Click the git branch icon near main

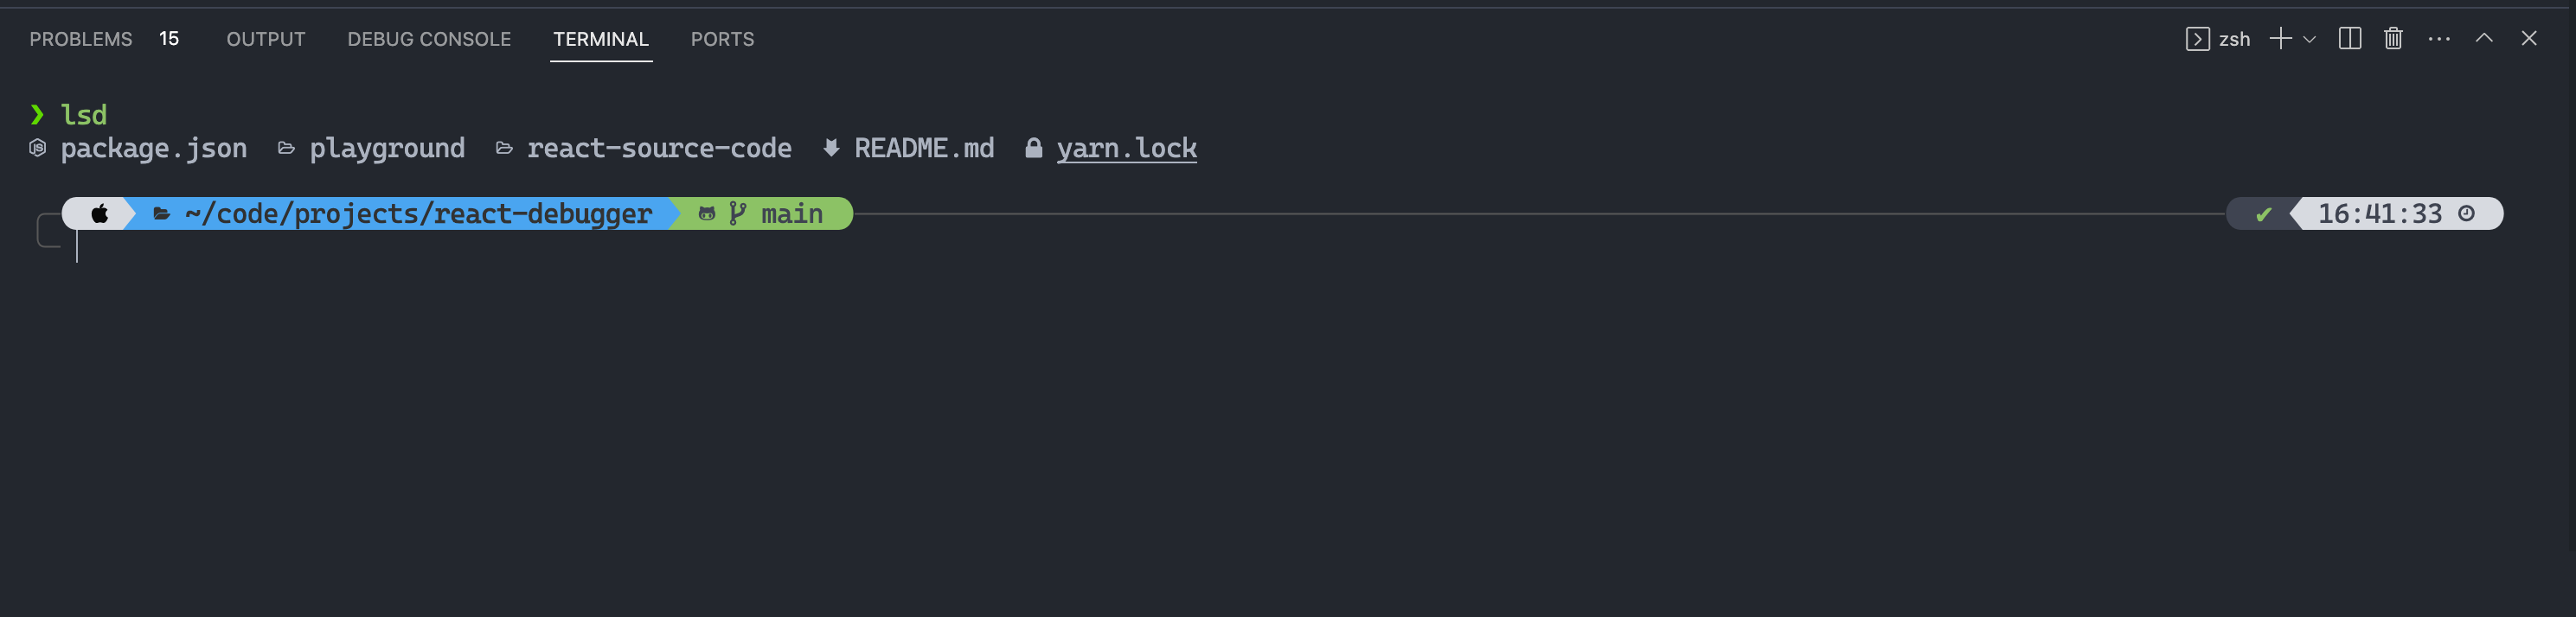[737, 213]
